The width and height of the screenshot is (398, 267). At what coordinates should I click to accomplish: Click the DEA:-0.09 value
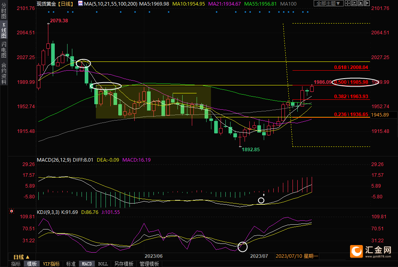point(108,160)
